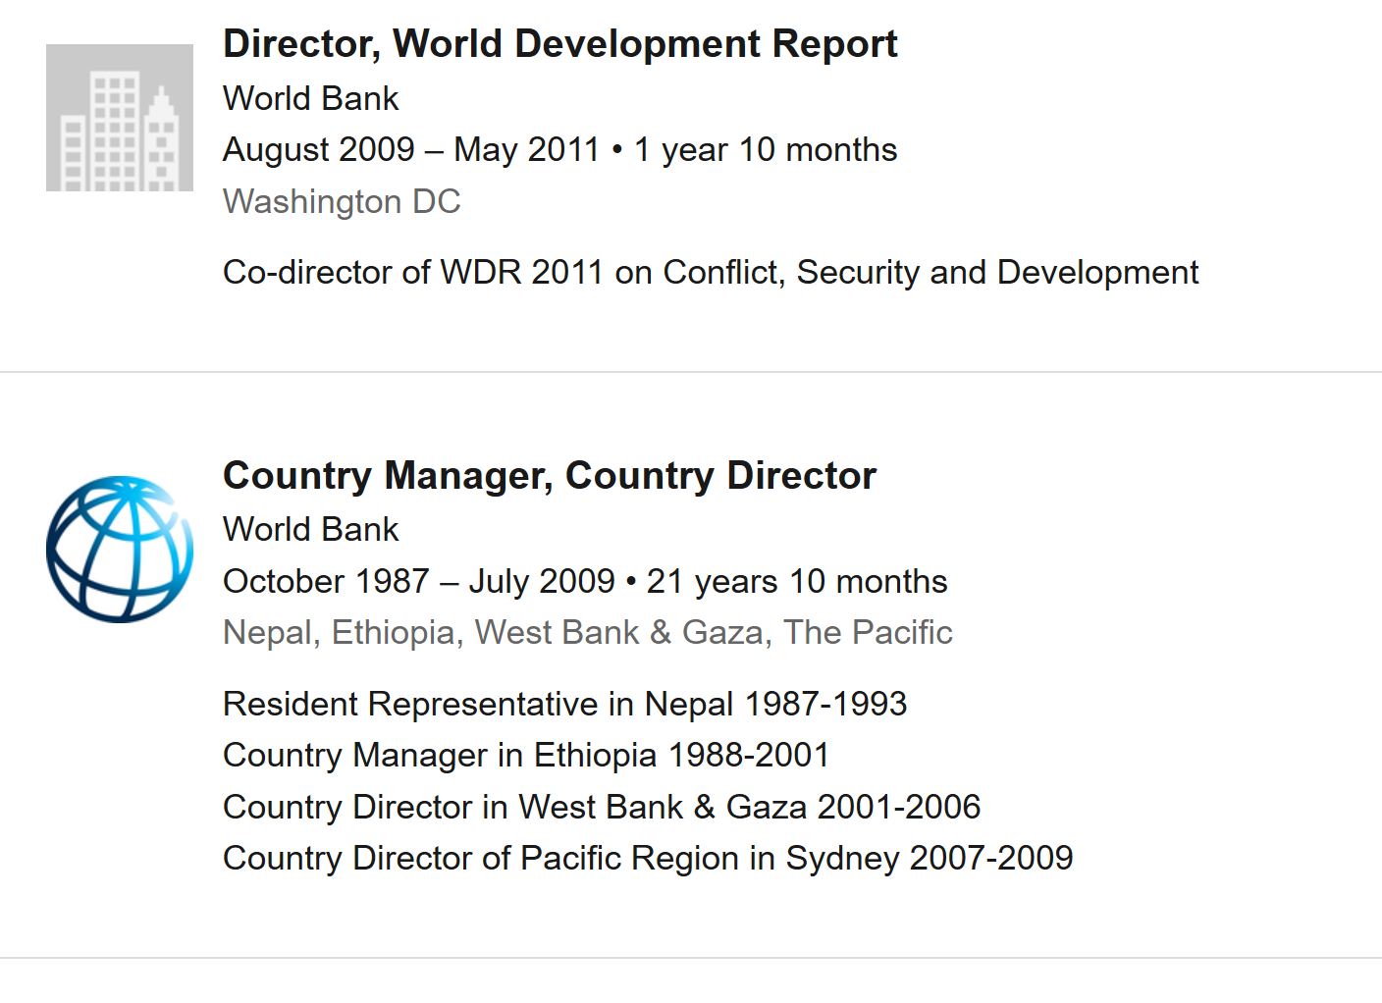Click the word Sydney in the last description line

pos(842,859)
